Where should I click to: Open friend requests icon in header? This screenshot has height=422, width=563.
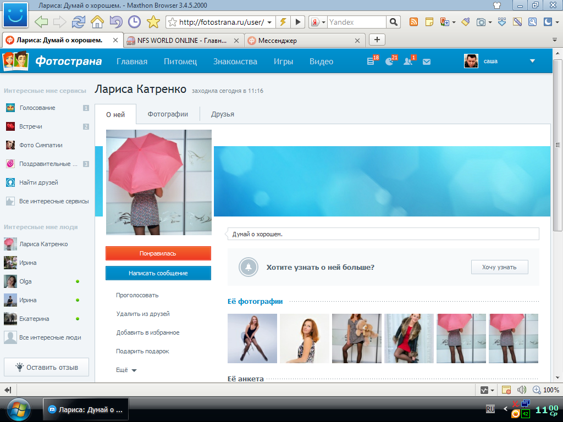tap(408, 62)
